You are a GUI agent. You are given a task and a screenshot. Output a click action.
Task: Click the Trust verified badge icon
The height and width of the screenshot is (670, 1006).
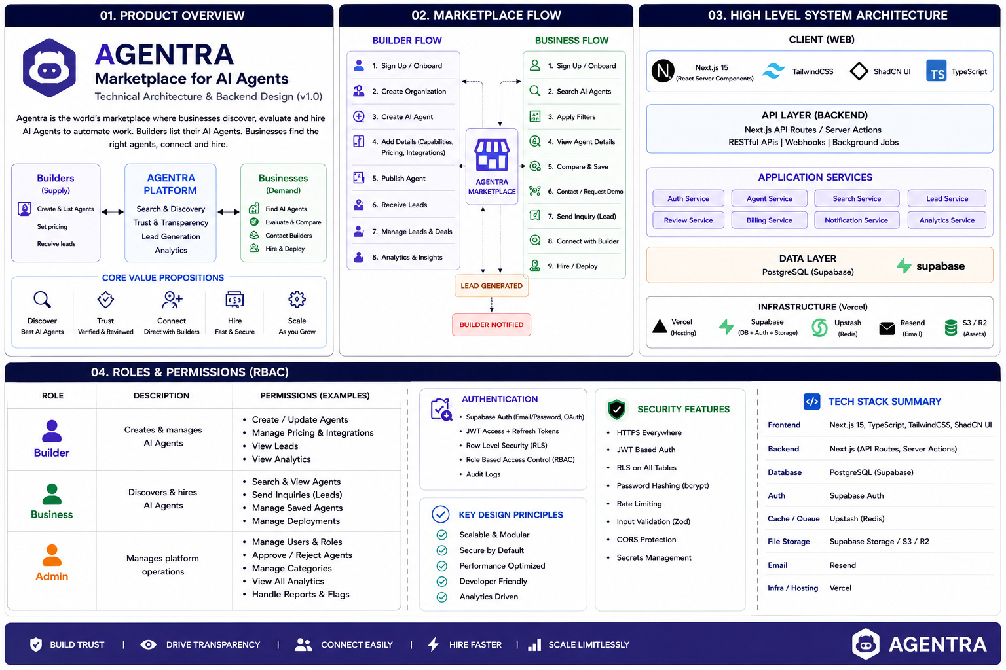tap(105, 300)
